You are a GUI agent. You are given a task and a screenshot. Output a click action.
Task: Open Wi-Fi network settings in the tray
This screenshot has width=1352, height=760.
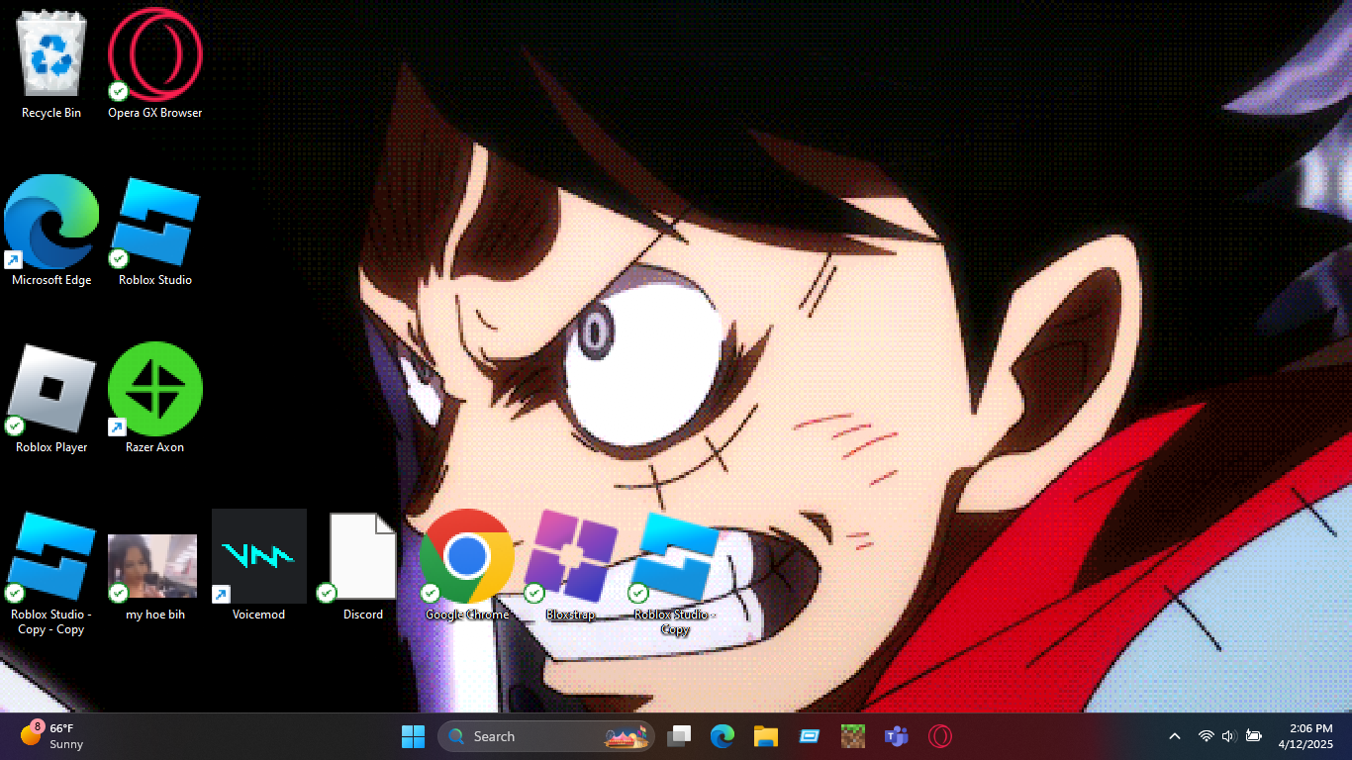[x=1206, y=736]
